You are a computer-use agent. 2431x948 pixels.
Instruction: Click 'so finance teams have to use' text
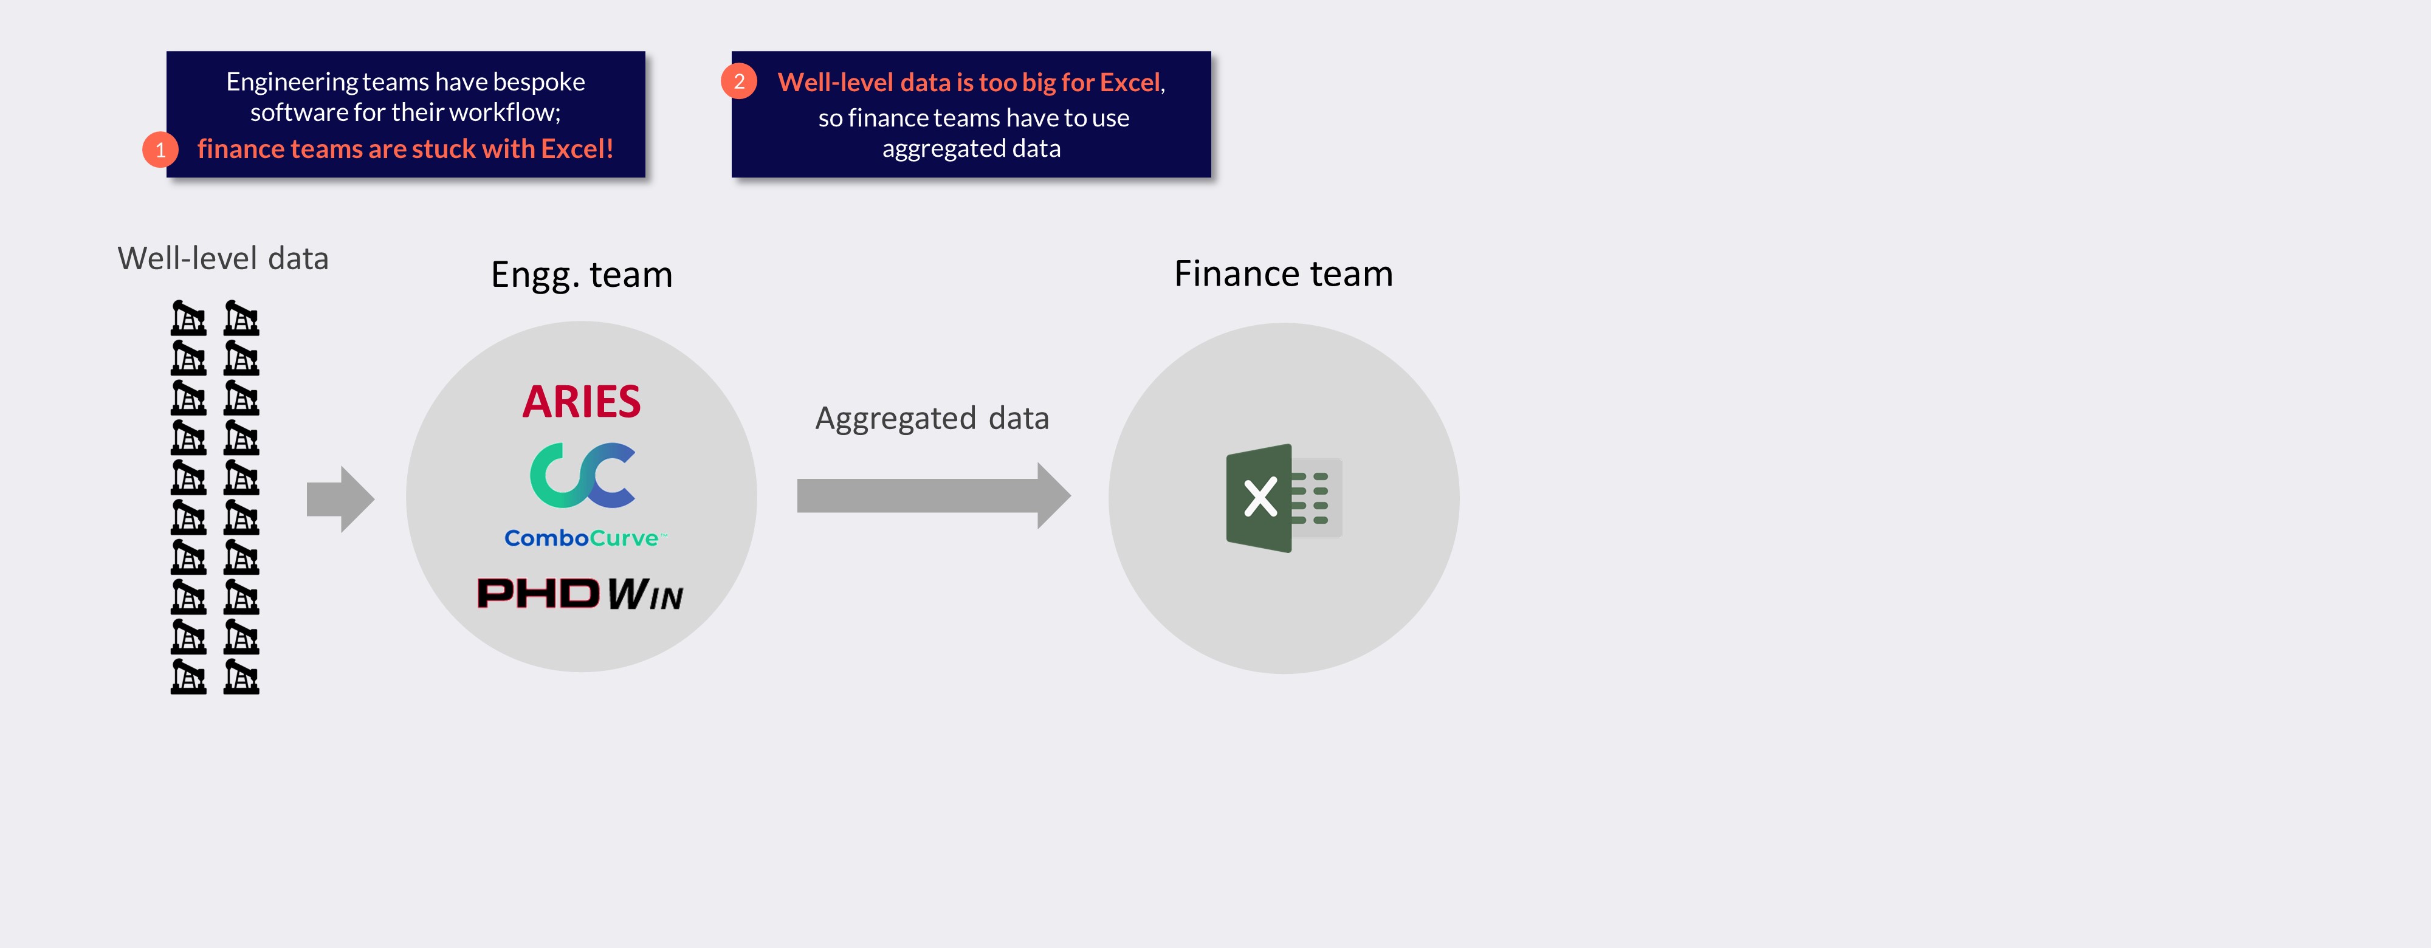pos(973,118)
